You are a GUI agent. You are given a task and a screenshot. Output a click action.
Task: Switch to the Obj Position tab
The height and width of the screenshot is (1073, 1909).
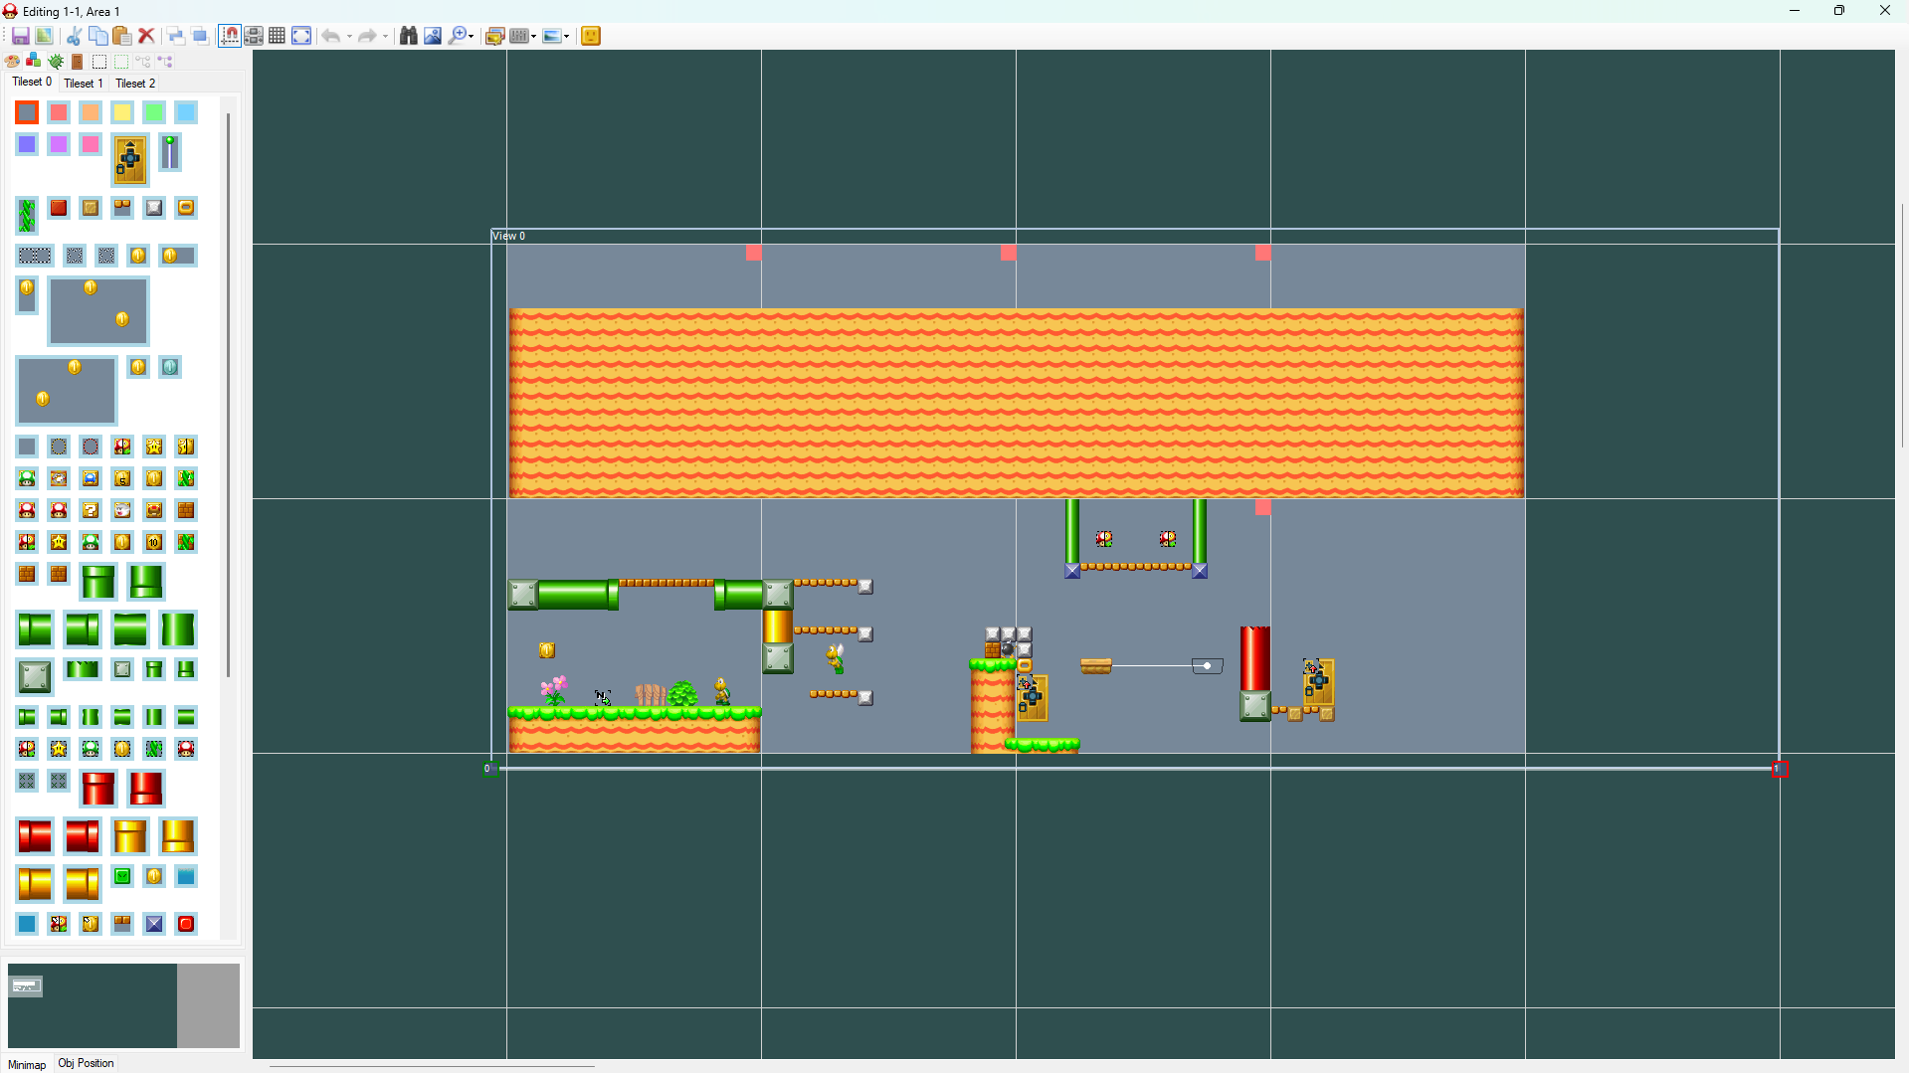86,1063
